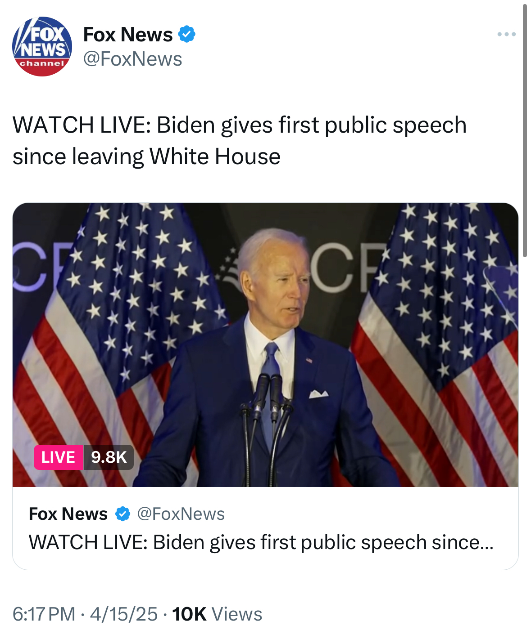531x639 pixels.
Task: View the 10K Views count
Action: 217,614
